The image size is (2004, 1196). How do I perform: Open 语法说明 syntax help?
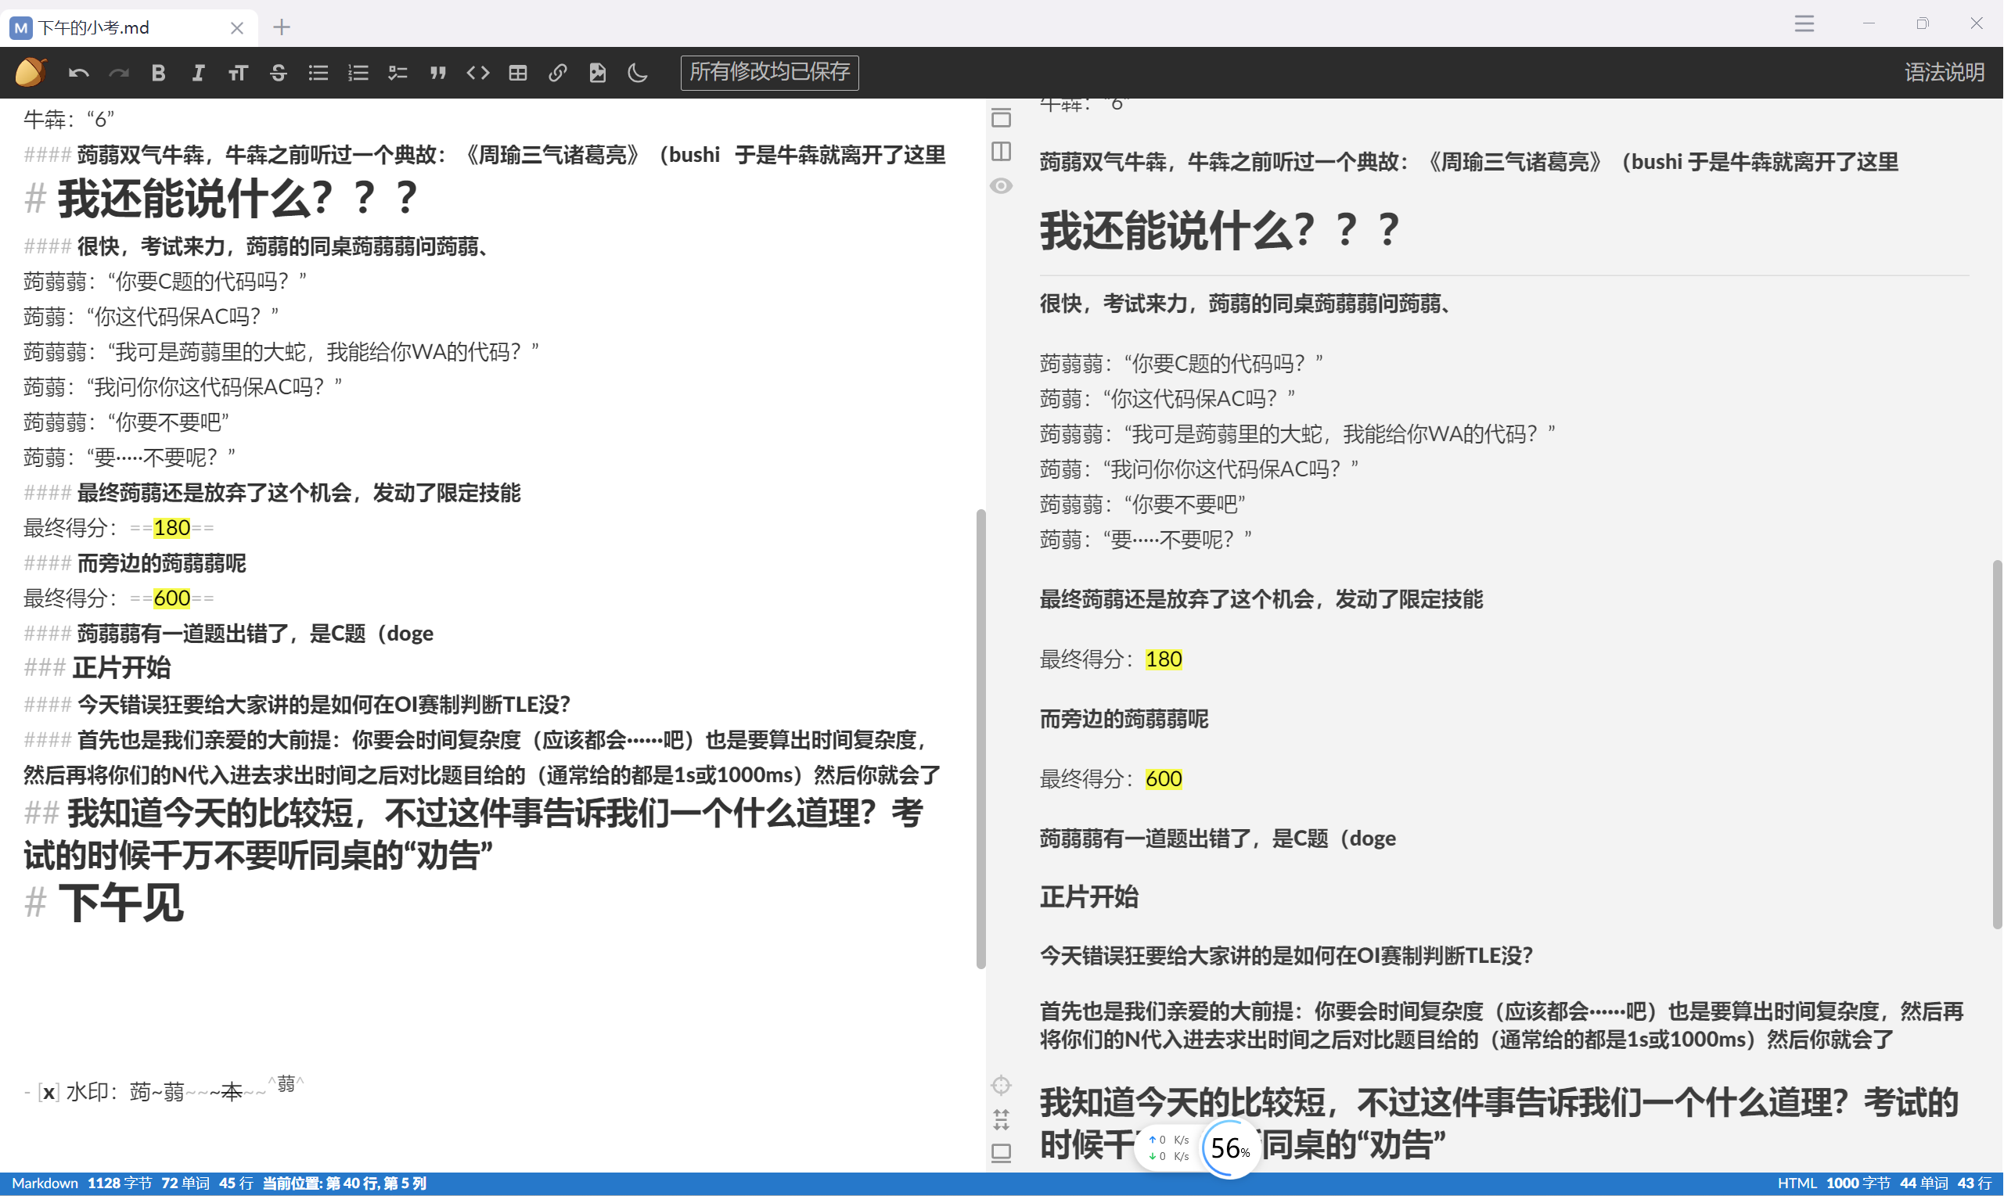[x=1945, y=73]
